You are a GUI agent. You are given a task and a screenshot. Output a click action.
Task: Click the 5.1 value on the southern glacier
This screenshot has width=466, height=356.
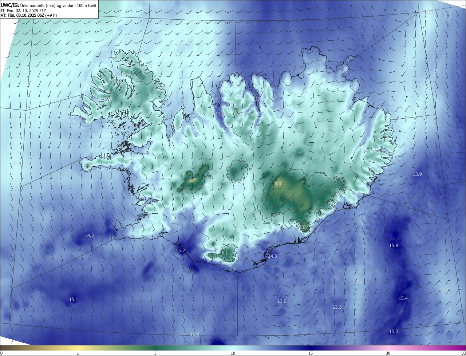point(224,253)
